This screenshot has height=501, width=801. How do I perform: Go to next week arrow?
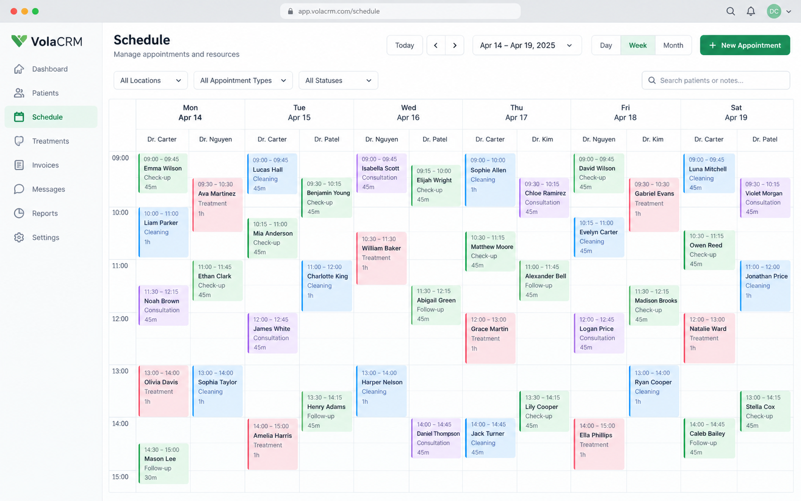(x=455, y=45)
